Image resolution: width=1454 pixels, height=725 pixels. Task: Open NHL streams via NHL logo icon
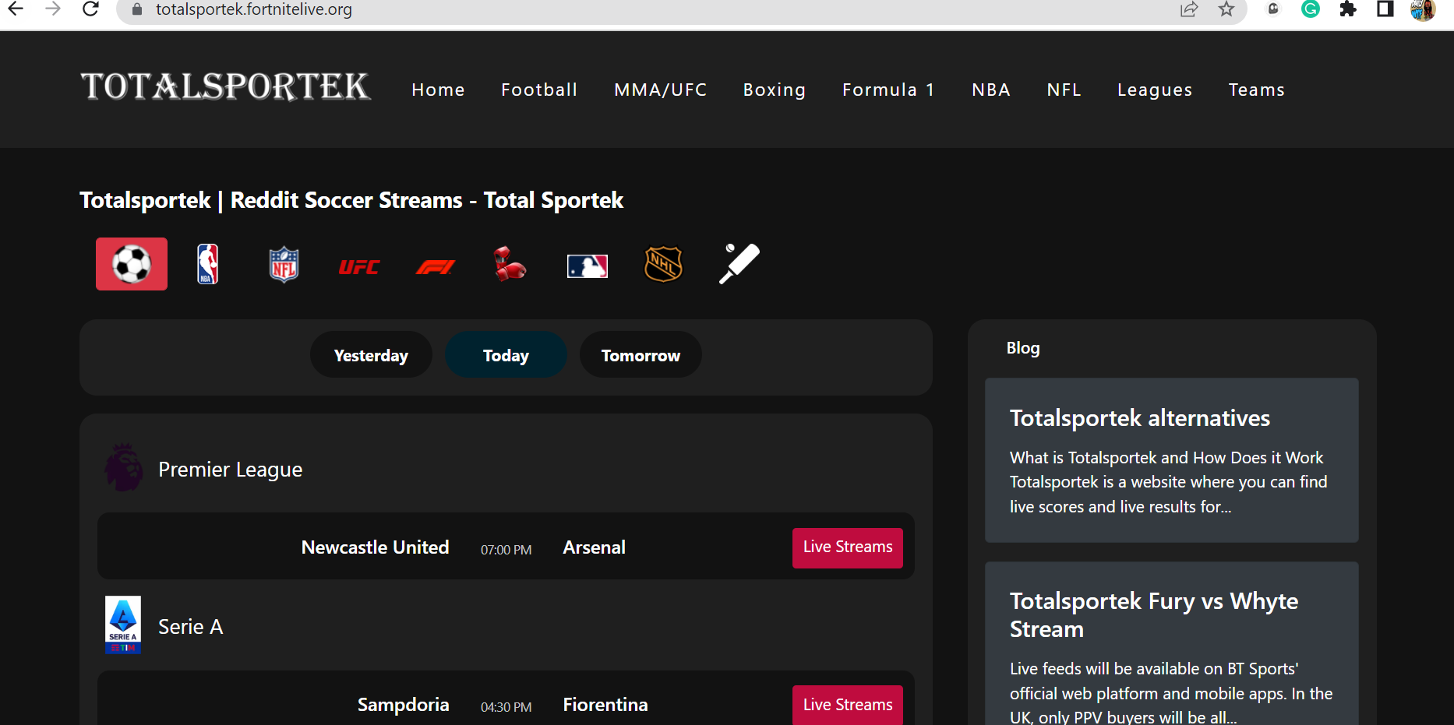point(663,264)
